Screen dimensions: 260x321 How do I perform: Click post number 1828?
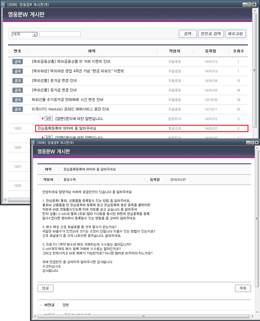(18, 147)
